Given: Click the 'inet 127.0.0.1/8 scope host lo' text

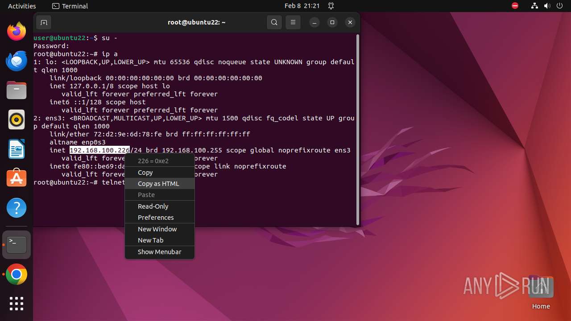Looking at the screenshot, I should pyautogui.click(x=110, y=86).
